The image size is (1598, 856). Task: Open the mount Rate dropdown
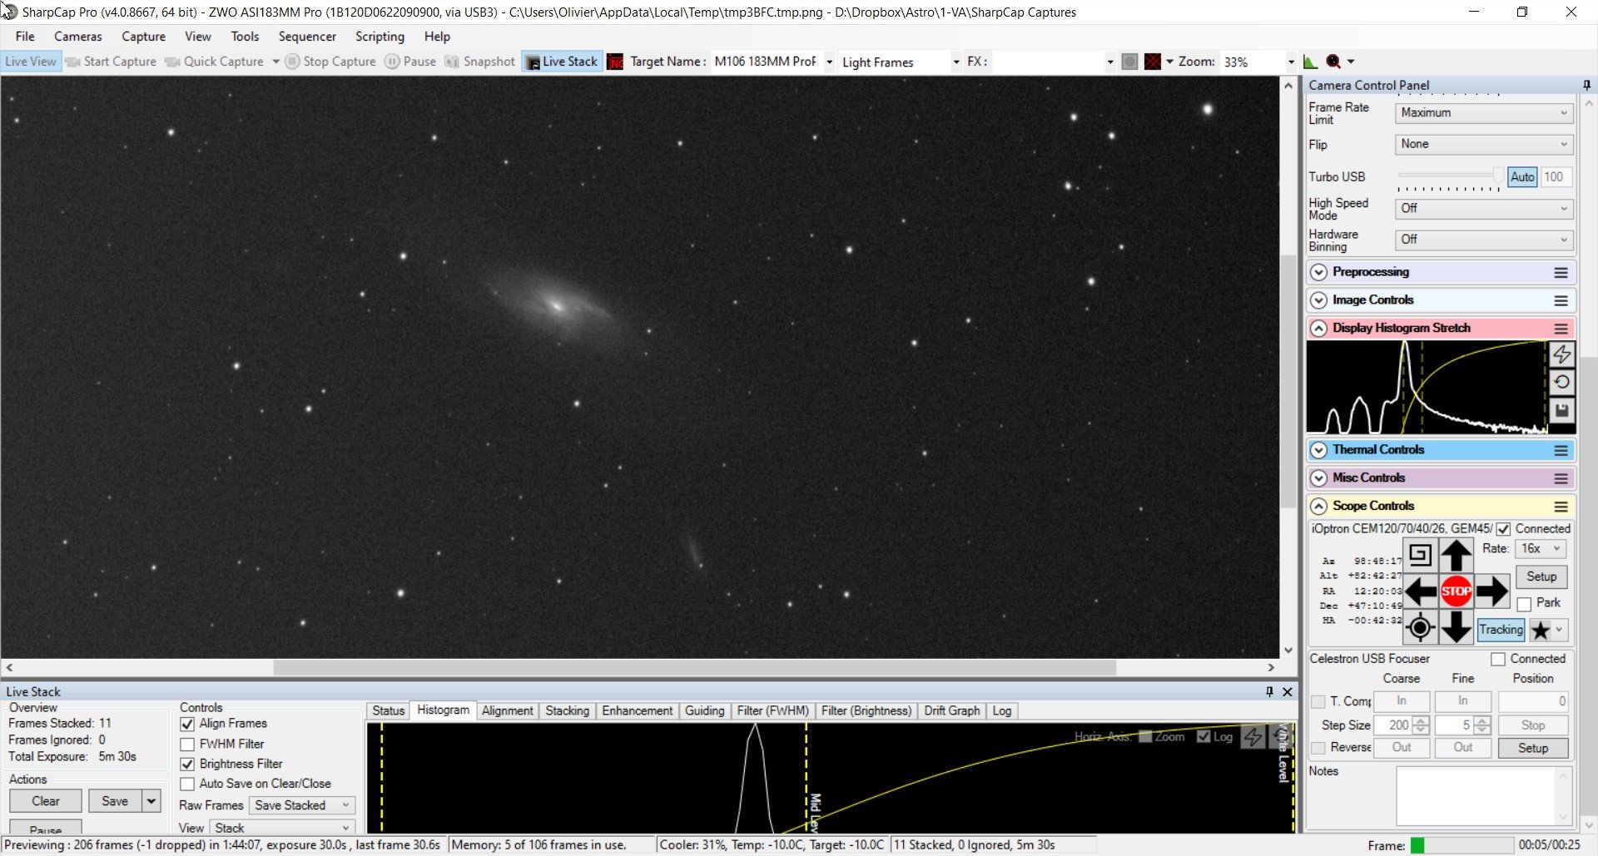(x=1540, y=549)
